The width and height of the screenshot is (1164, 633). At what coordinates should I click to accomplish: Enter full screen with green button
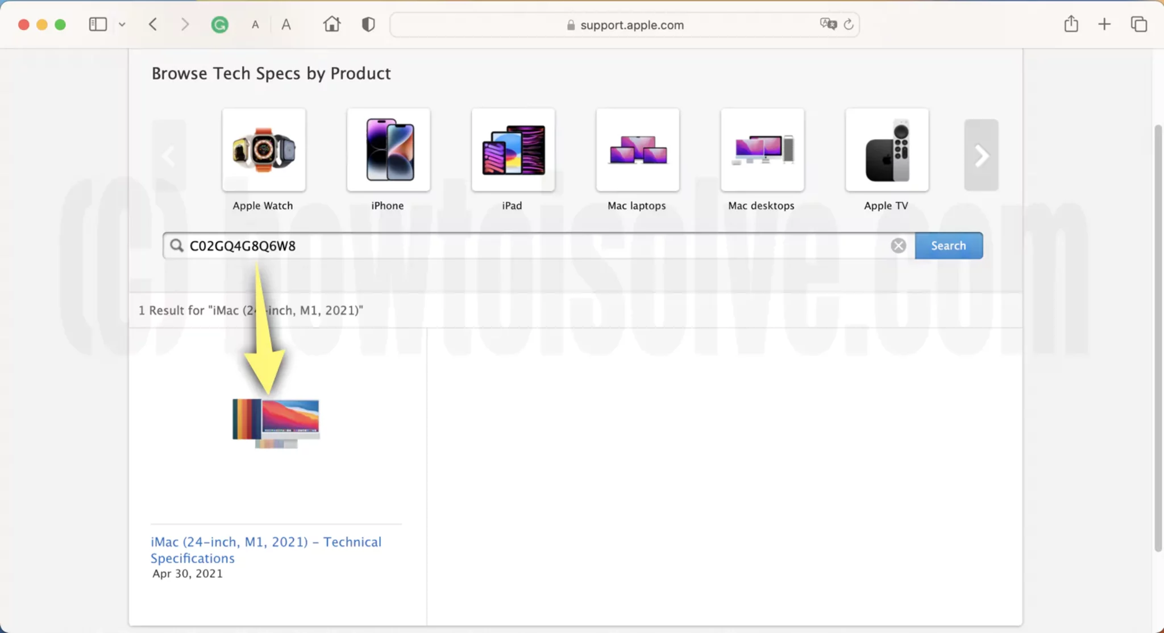60,24
